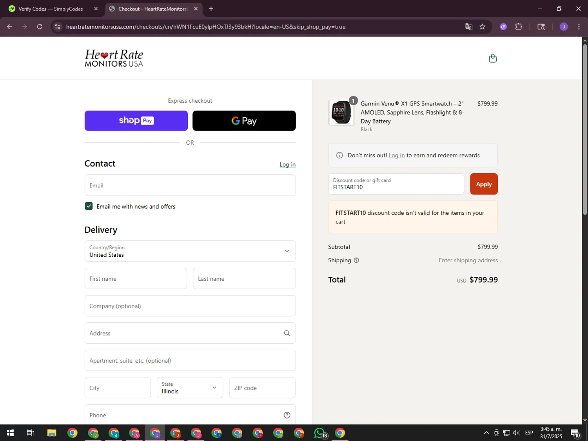Open the State dropdown showing Illinois
The height and width of the screenshot is (441, 588).
coord(190,388)
